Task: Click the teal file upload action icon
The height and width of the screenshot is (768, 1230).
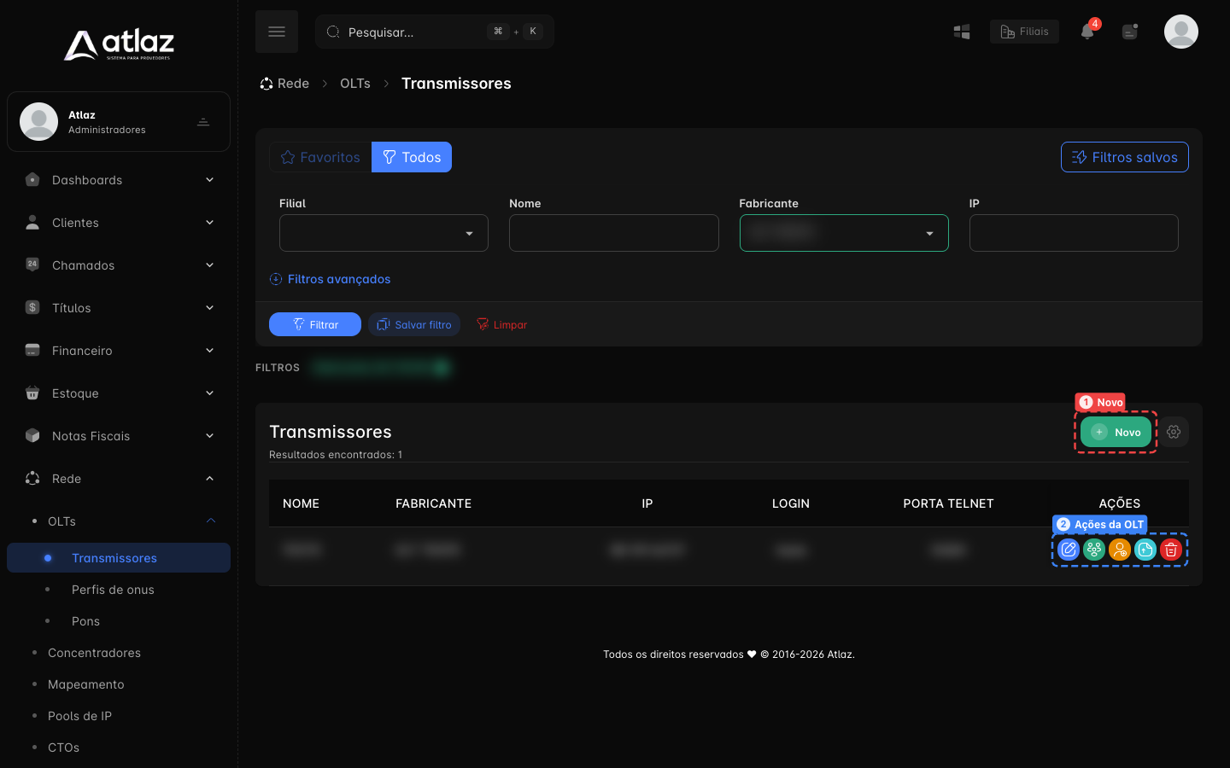Action: point(1145,550)
